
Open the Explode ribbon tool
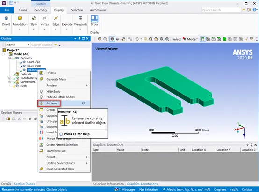[67, 22]
